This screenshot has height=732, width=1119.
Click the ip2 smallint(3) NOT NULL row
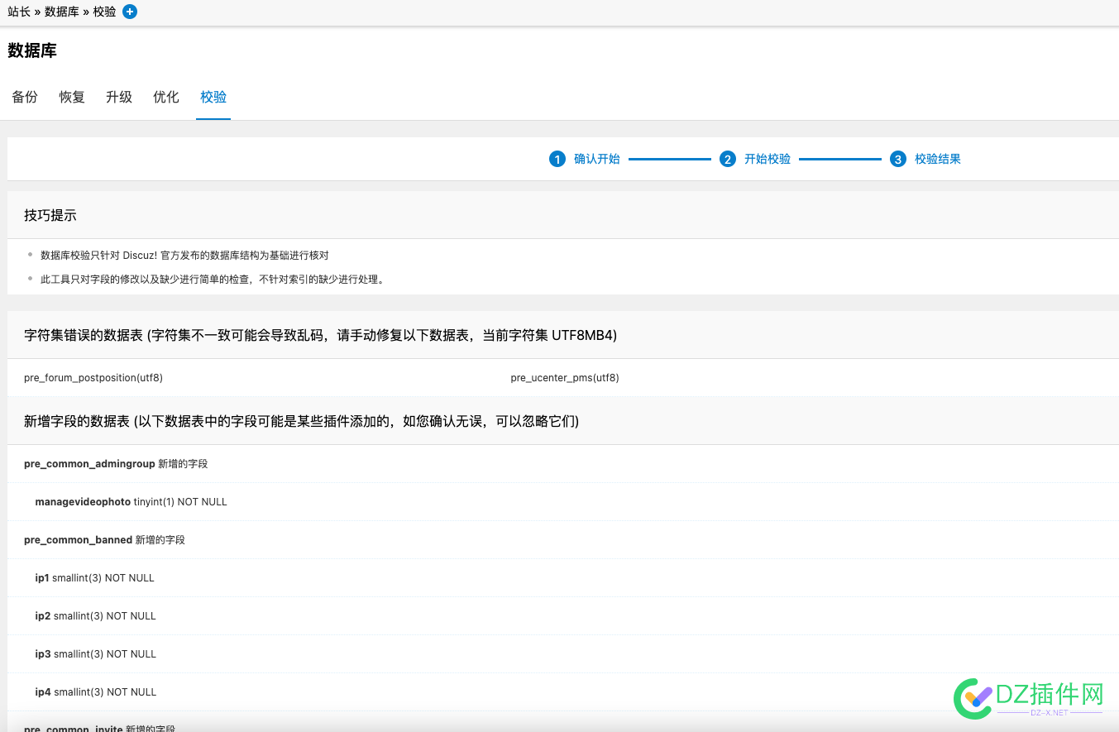[563, 616]
